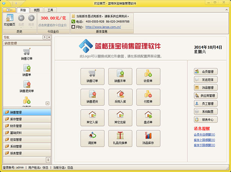Open 盘点单 tile
This screenshot has width=231, height=172.
[148, 118]
